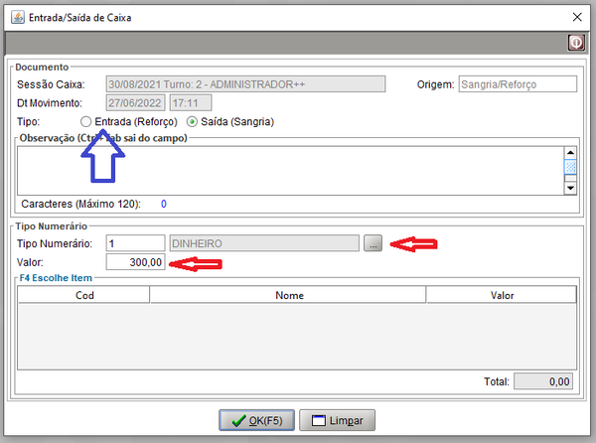Click the Valor column header
Screen dimensions: 596x443
pos(502,295)
